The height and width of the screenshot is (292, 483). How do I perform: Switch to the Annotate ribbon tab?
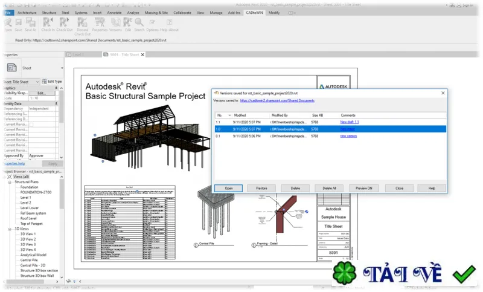[114, 13]
